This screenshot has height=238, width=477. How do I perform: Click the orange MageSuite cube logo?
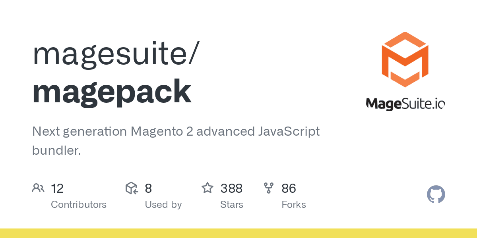(405, 59)
